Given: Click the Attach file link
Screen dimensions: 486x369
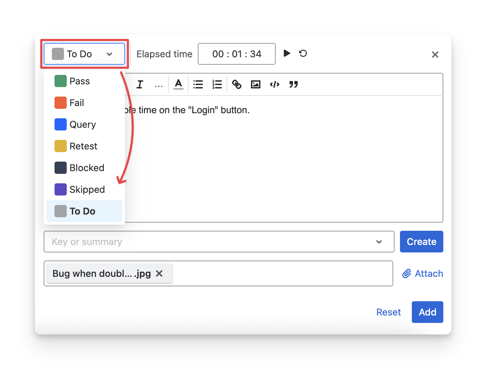Looking at the screenshot, I should click(x=423, y=273).
